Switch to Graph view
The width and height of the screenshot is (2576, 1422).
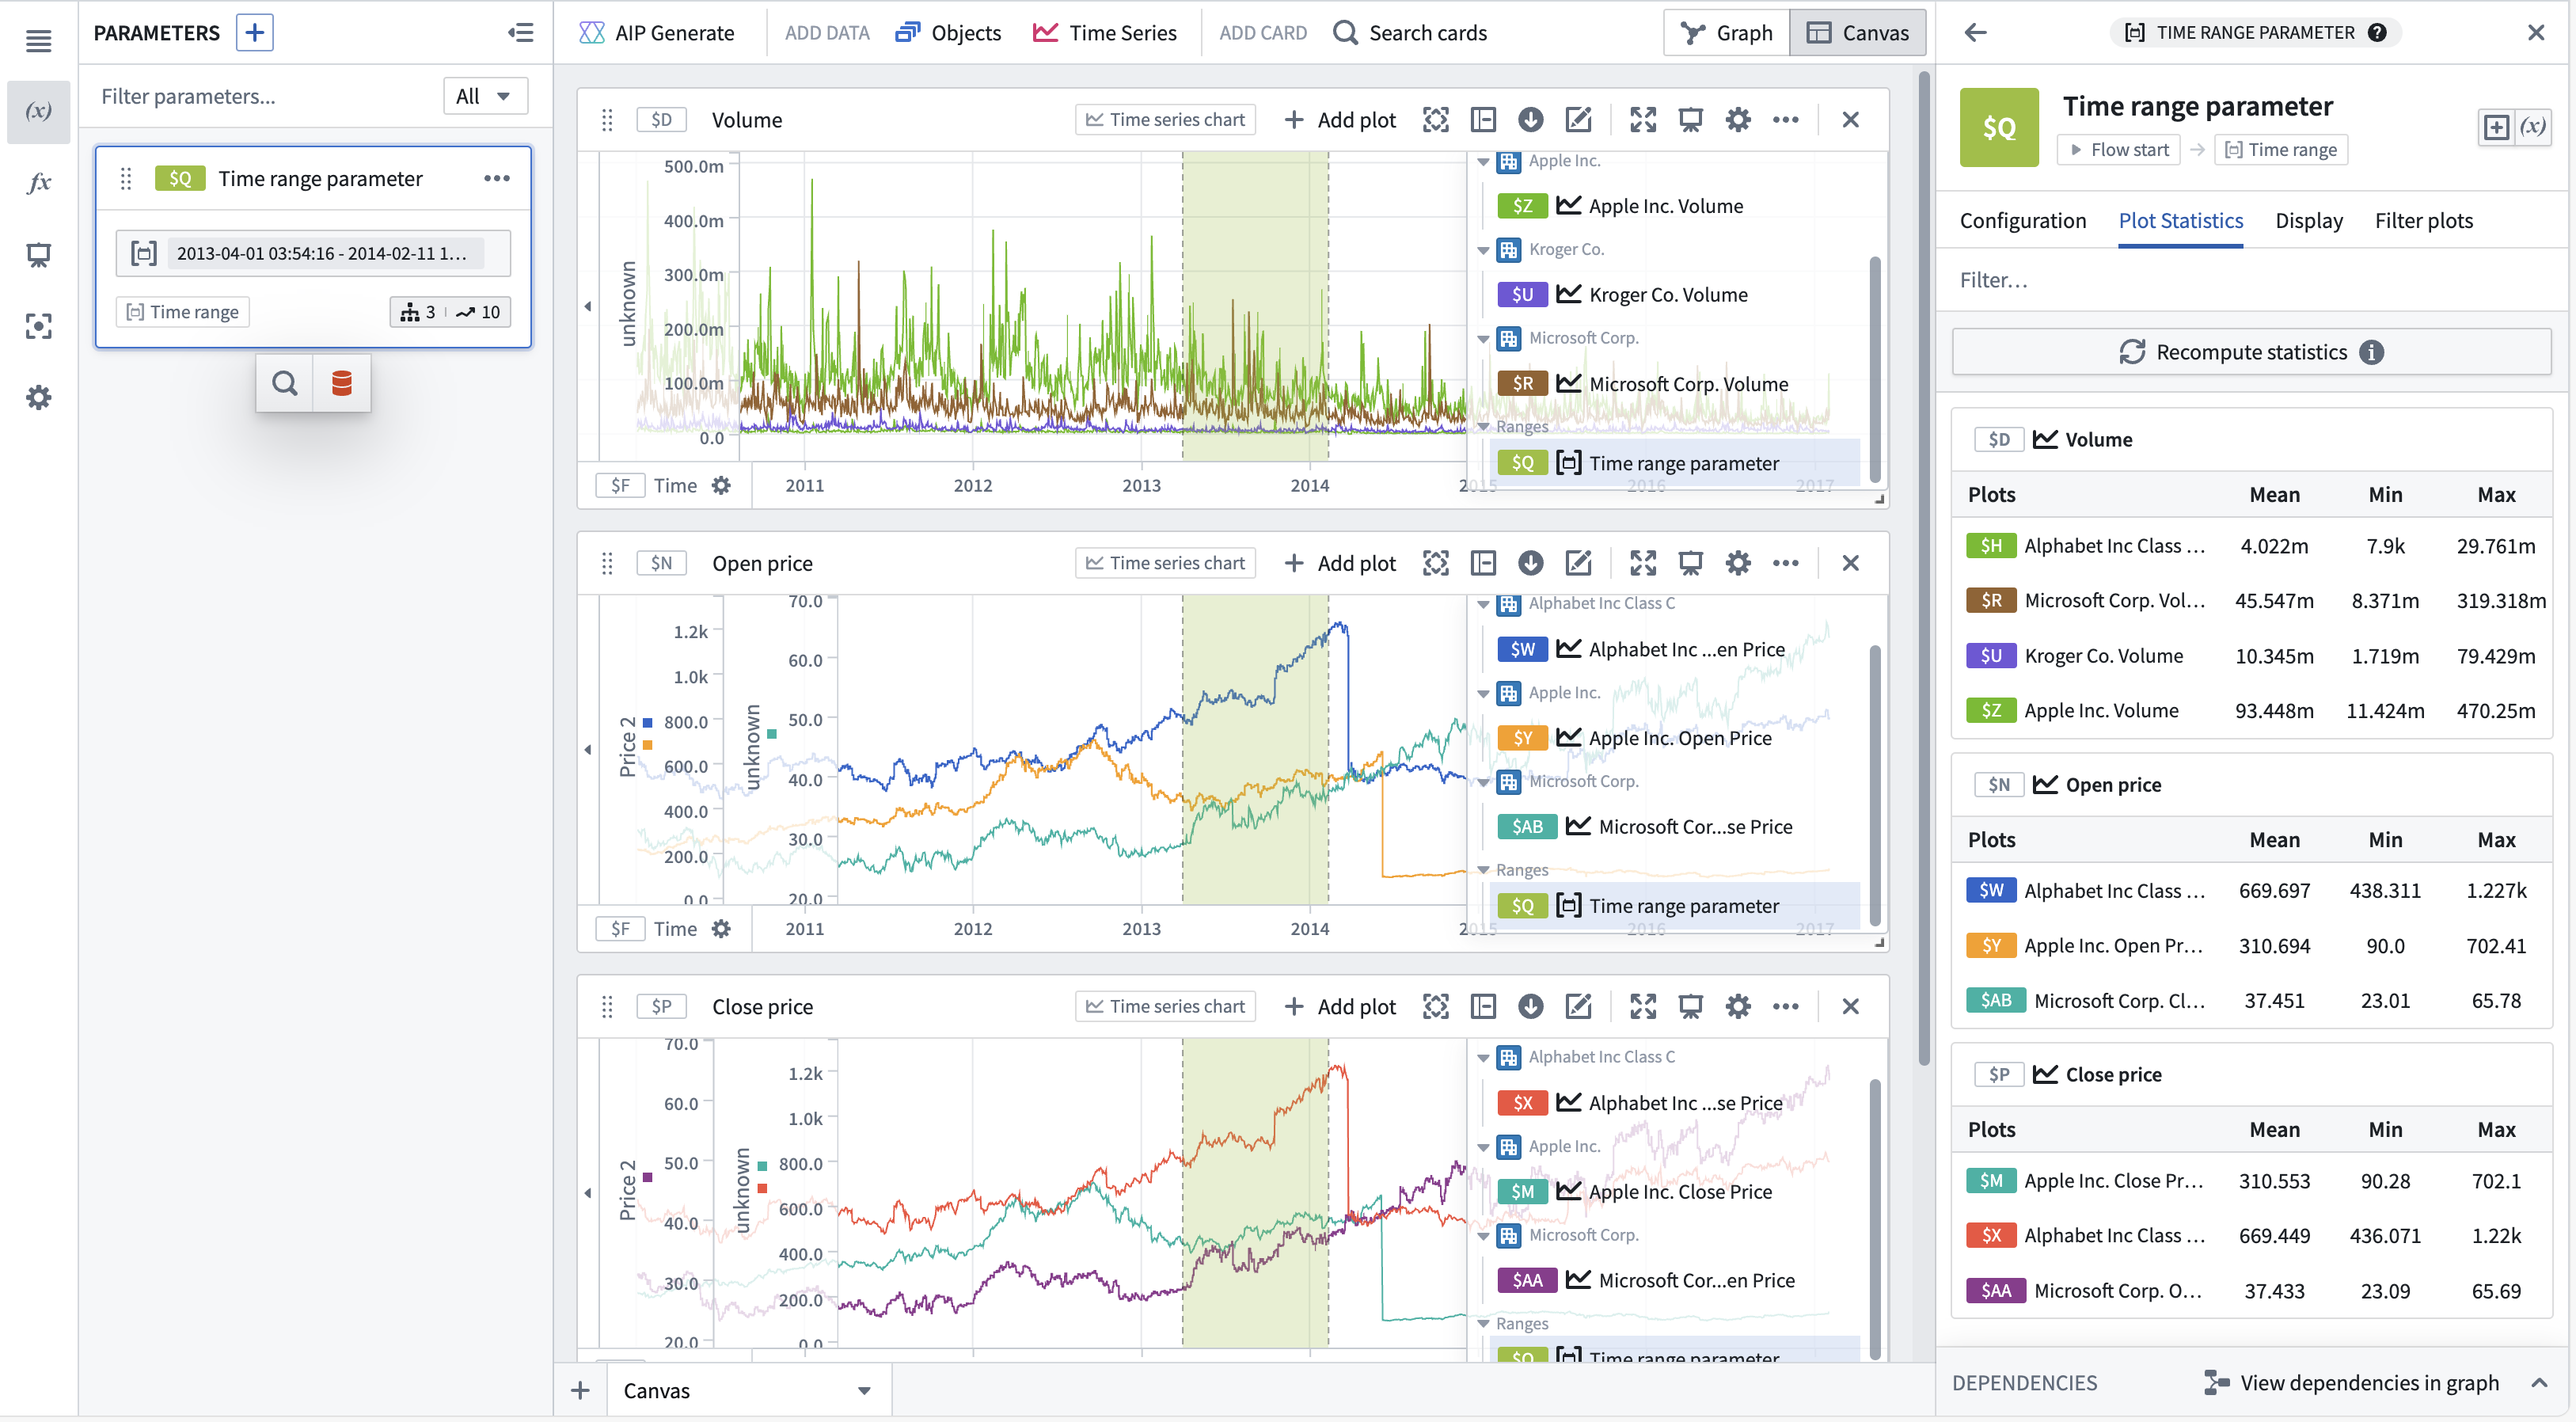pos(1727,33)
